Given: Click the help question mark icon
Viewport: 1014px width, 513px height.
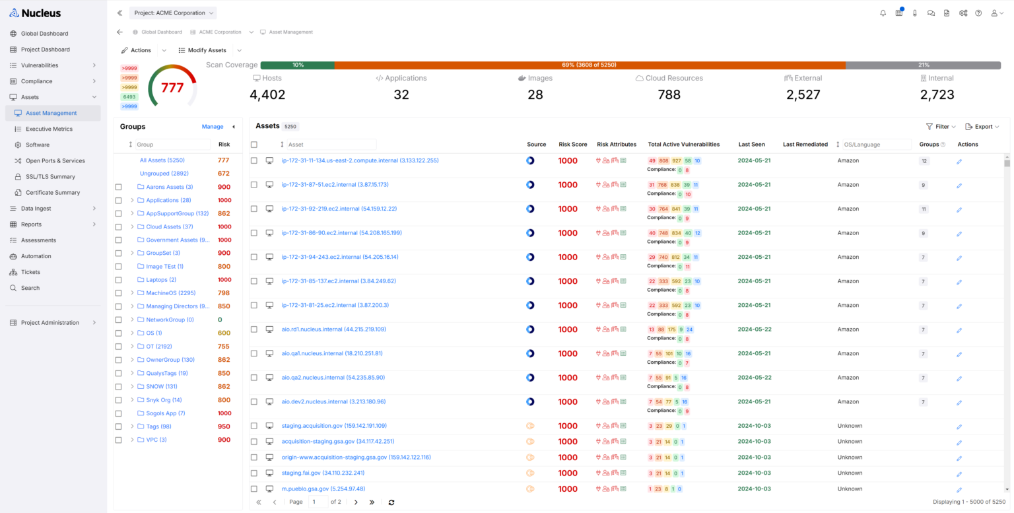Looking at the screenshot, I should tap(978, 13).
